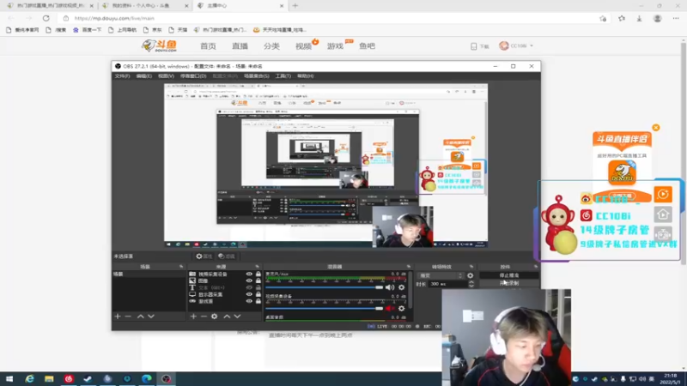Switch to the 我的资料 - 个人中心 browser tab
This screenshot has height=386, width=687.
[x=144, y=6]
